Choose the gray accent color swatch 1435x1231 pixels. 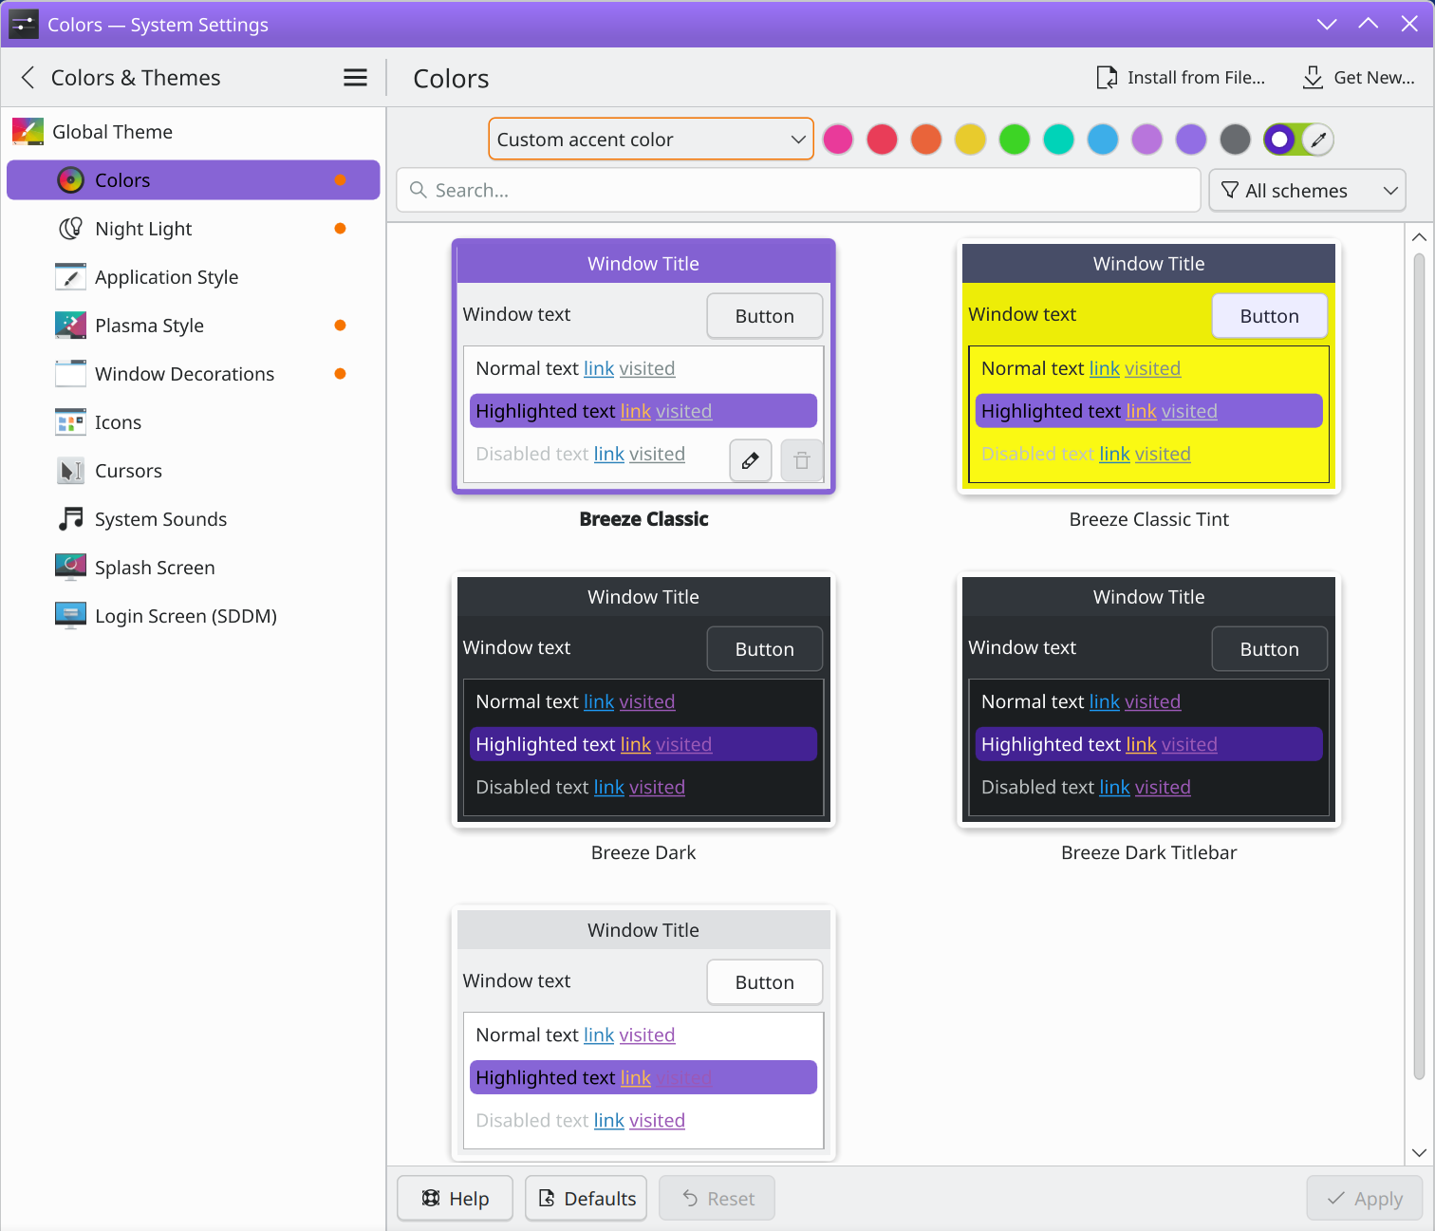[1235, 140]
